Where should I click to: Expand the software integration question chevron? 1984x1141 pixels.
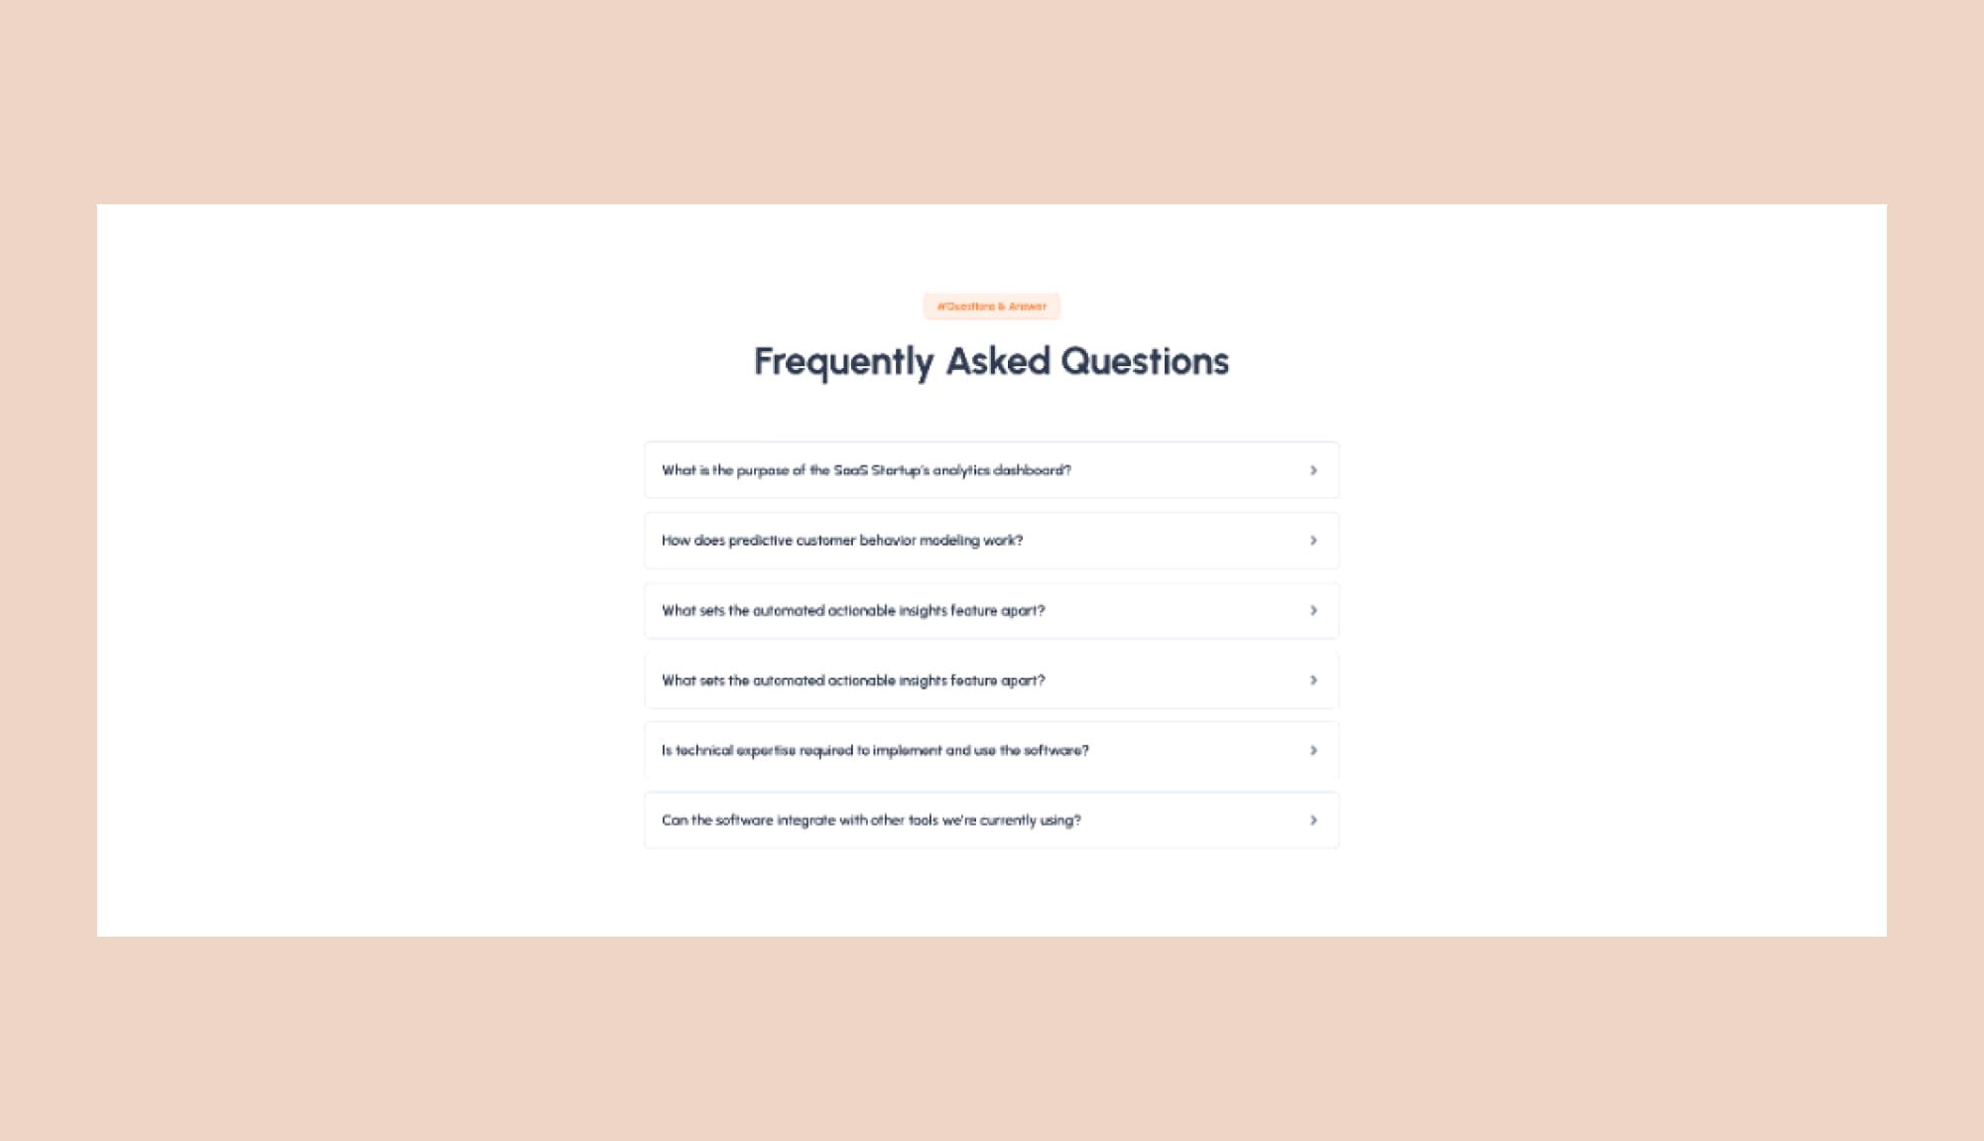tap(1313, 821)
